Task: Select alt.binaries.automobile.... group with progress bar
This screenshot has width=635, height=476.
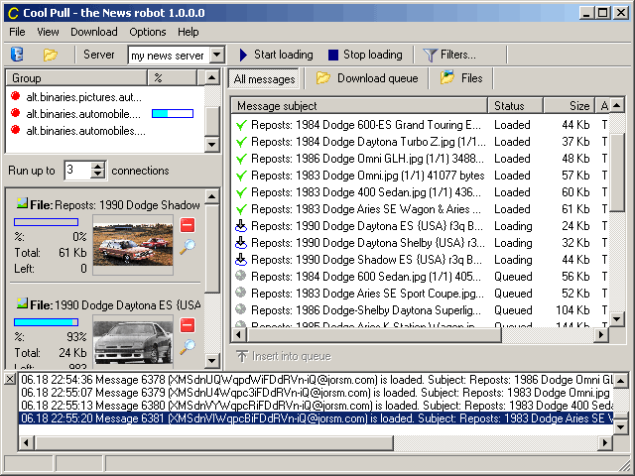Action: click(x=83, y=114)
